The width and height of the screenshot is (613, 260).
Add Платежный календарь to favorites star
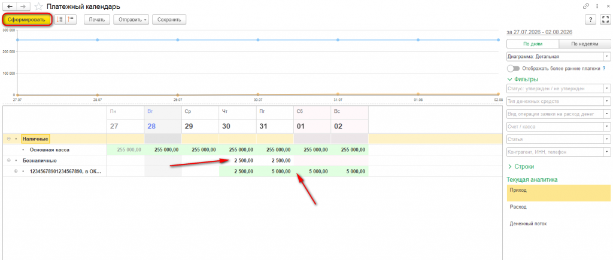click(38, 7)
